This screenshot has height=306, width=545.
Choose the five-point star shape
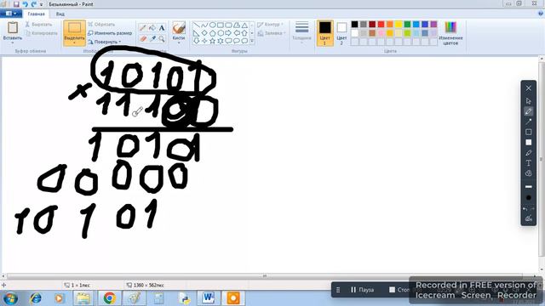click(x=212, y=41)
